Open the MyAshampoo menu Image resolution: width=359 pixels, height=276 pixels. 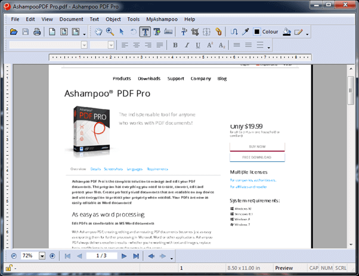[162, 19]
